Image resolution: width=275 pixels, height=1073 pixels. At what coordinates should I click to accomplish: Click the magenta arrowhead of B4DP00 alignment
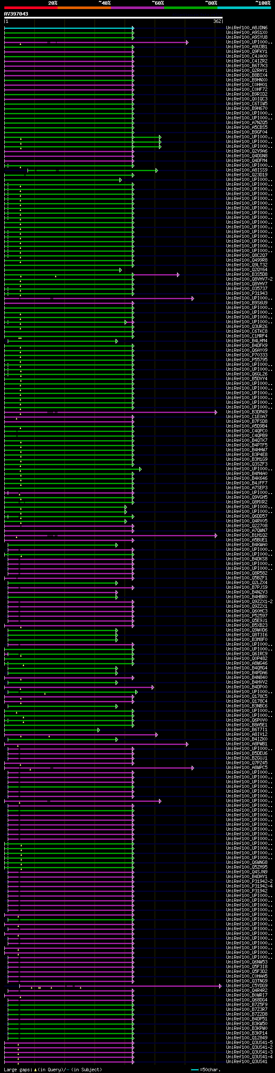tap(153, 688)
